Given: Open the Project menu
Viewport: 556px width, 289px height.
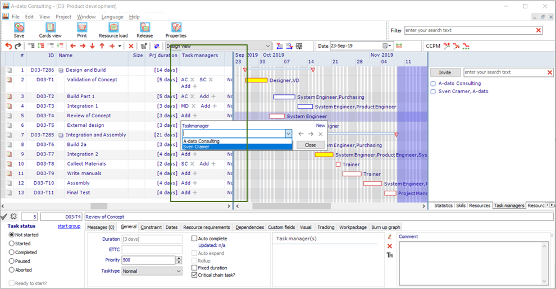Looking at the screenshot, I should pos(63,17).
